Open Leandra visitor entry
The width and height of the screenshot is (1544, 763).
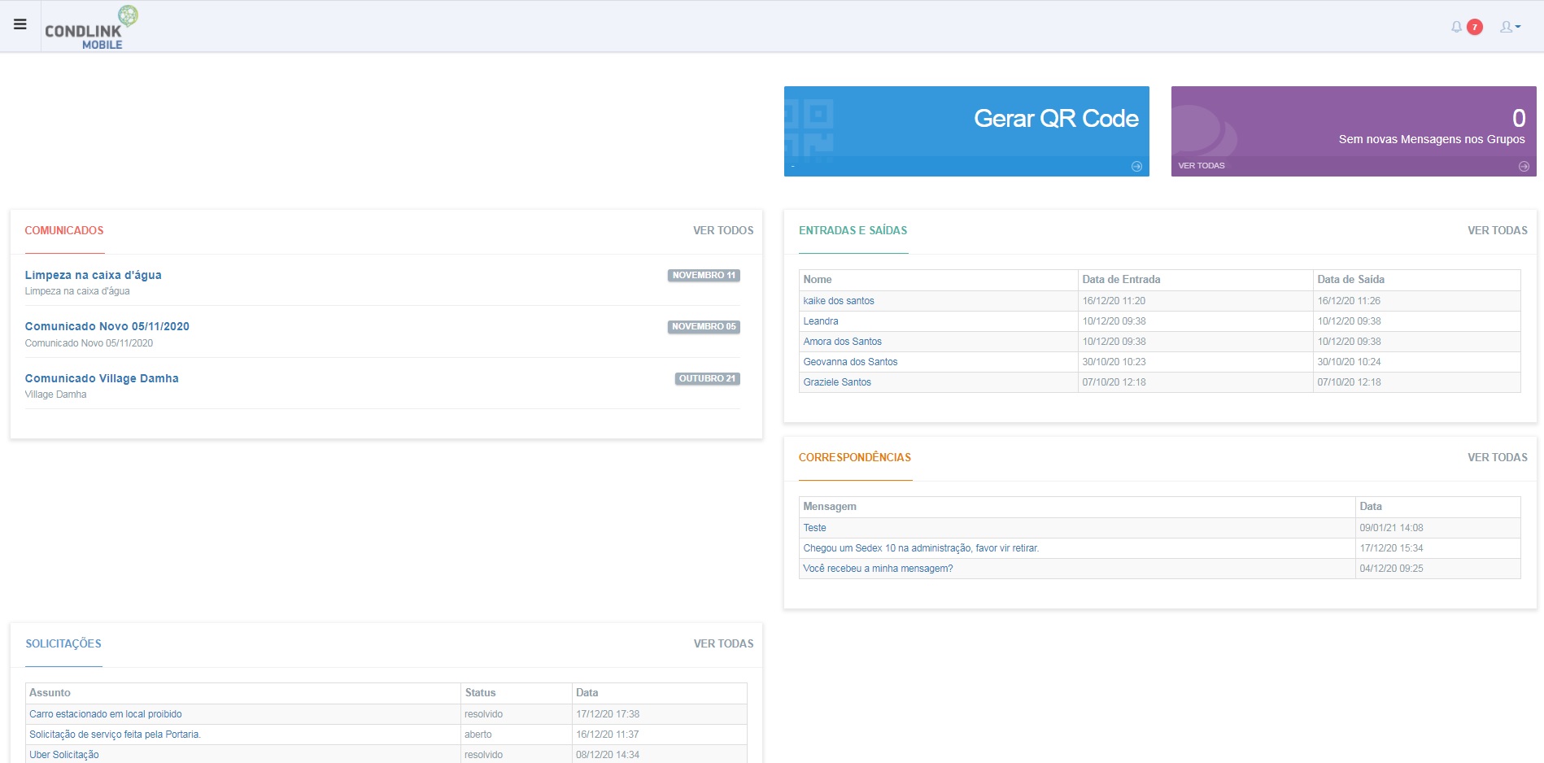coord(821,321)
